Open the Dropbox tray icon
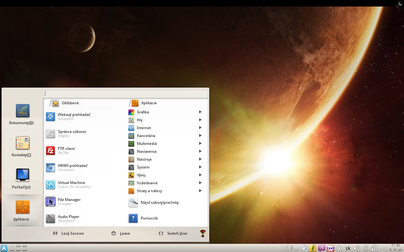This screenshot has width=404, height=252. (x=296, y=248)
